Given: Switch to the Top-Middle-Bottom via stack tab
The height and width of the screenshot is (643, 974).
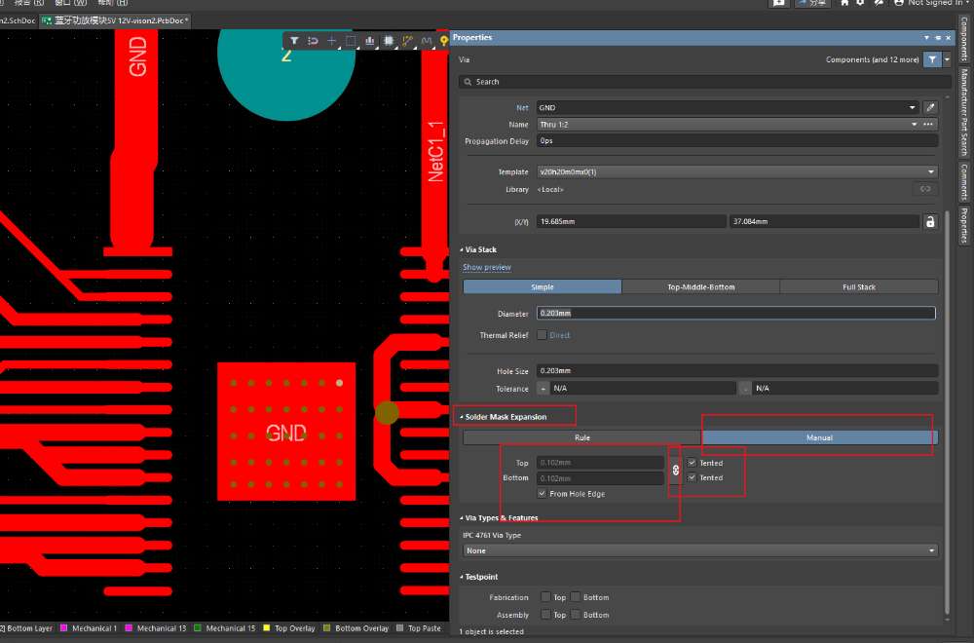Looking at the screenshot, I should (700, 287).
